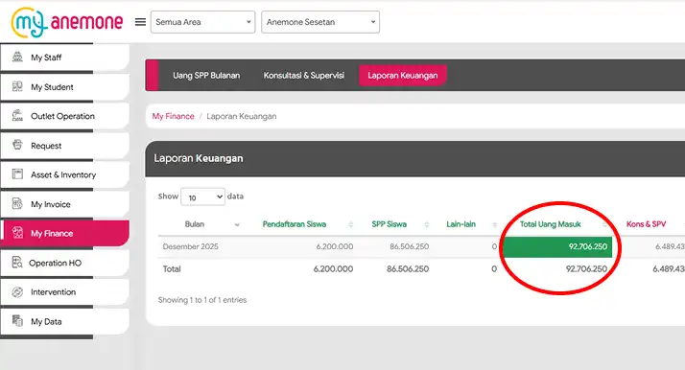
Task: Open My Data menu label
Action: pos(46,321)
